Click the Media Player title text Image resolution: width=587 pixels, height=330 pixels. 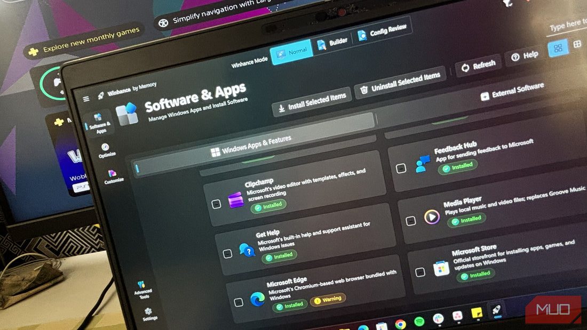tap(462, 202)
